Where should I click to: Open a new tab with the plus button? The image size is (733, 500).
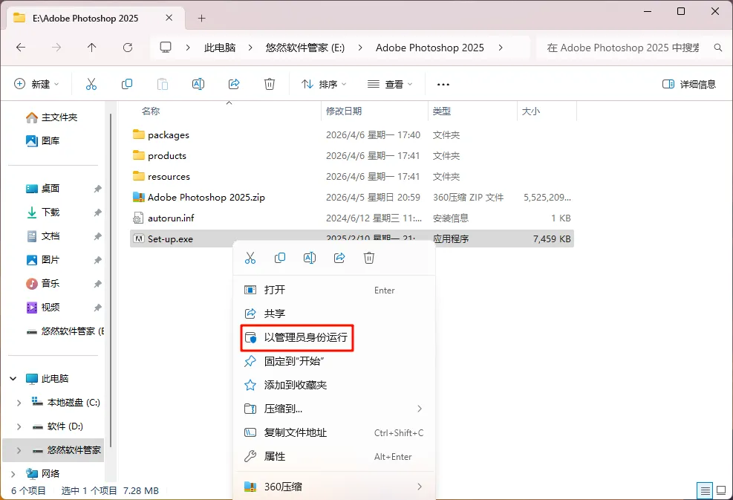point(201,19)
